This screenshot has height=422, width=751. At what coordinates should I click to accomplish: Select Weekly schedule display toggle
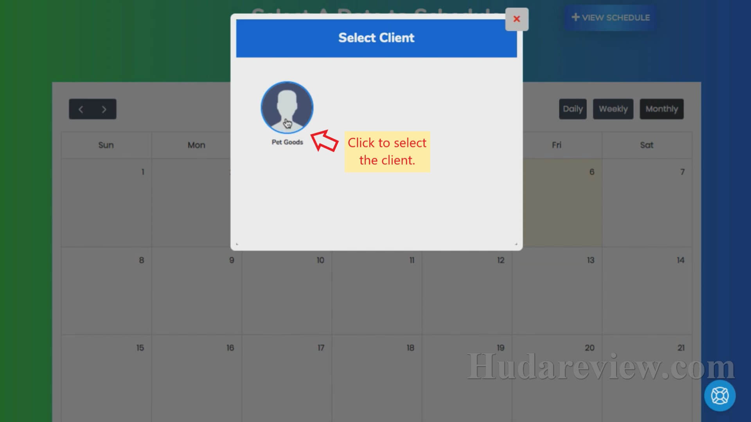tap(613, 109)
